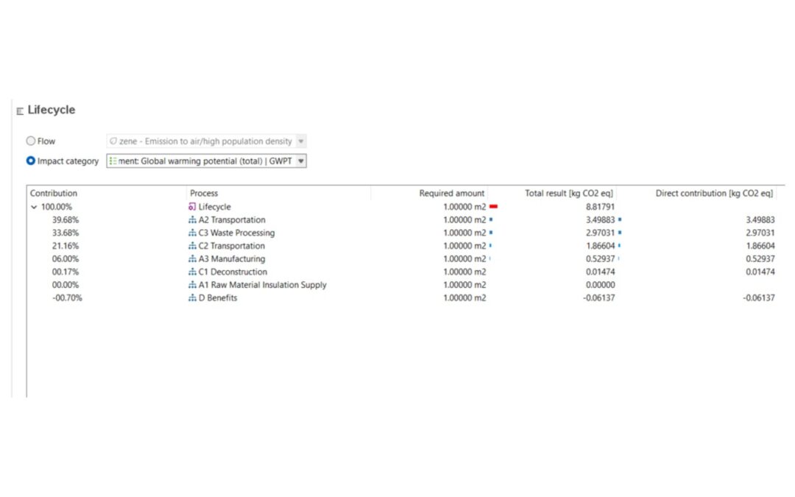Image resolution: width=795 pixels, height=497 pixels.
Task: Click the Lifecycle product system icon
Action: tap(193, 207)
